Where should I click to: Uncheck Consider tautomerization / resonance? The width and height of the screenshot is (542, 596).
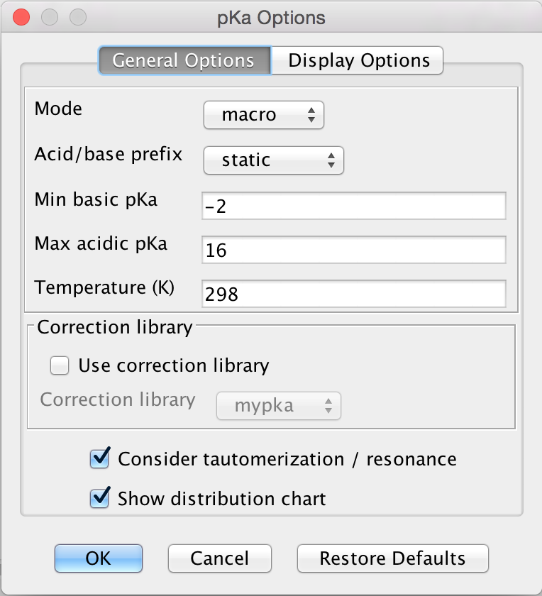[x=100, y=459]
